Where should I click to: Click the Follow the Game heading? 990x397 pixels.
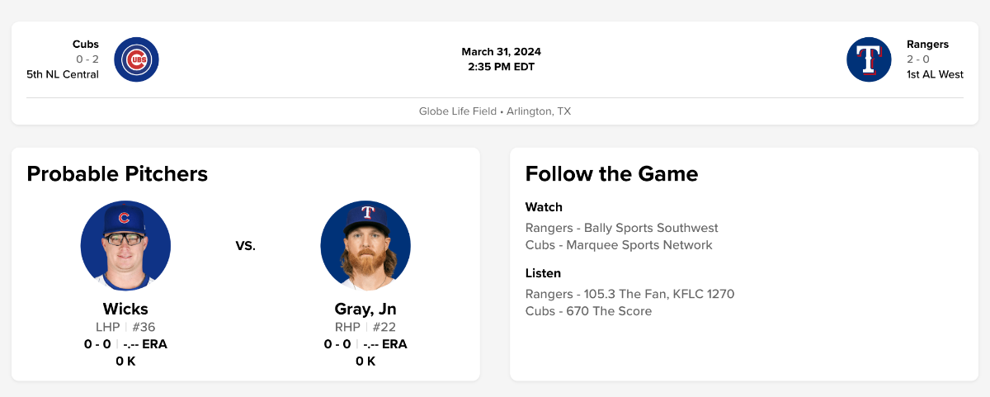(611, 173)
